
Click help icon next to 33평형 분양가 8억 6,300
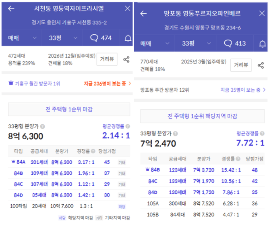pos(43,127)
